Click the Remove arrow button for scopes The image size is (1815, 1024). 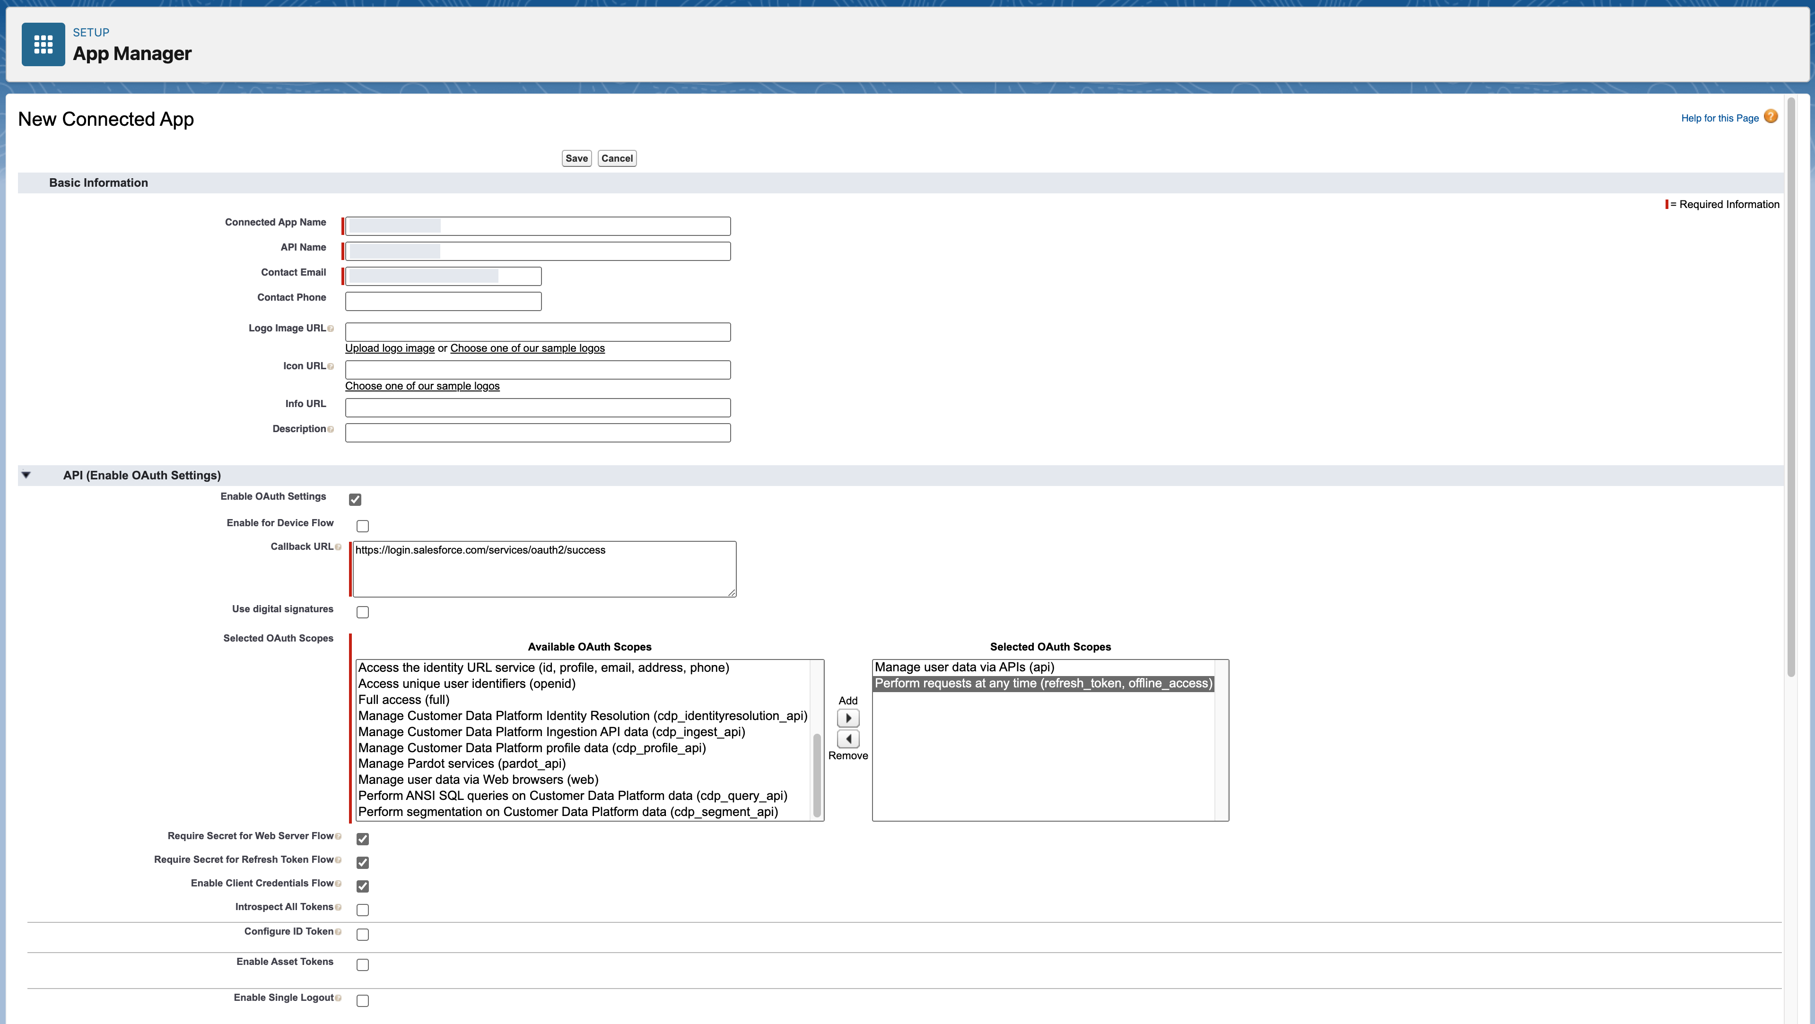(847, 739)
